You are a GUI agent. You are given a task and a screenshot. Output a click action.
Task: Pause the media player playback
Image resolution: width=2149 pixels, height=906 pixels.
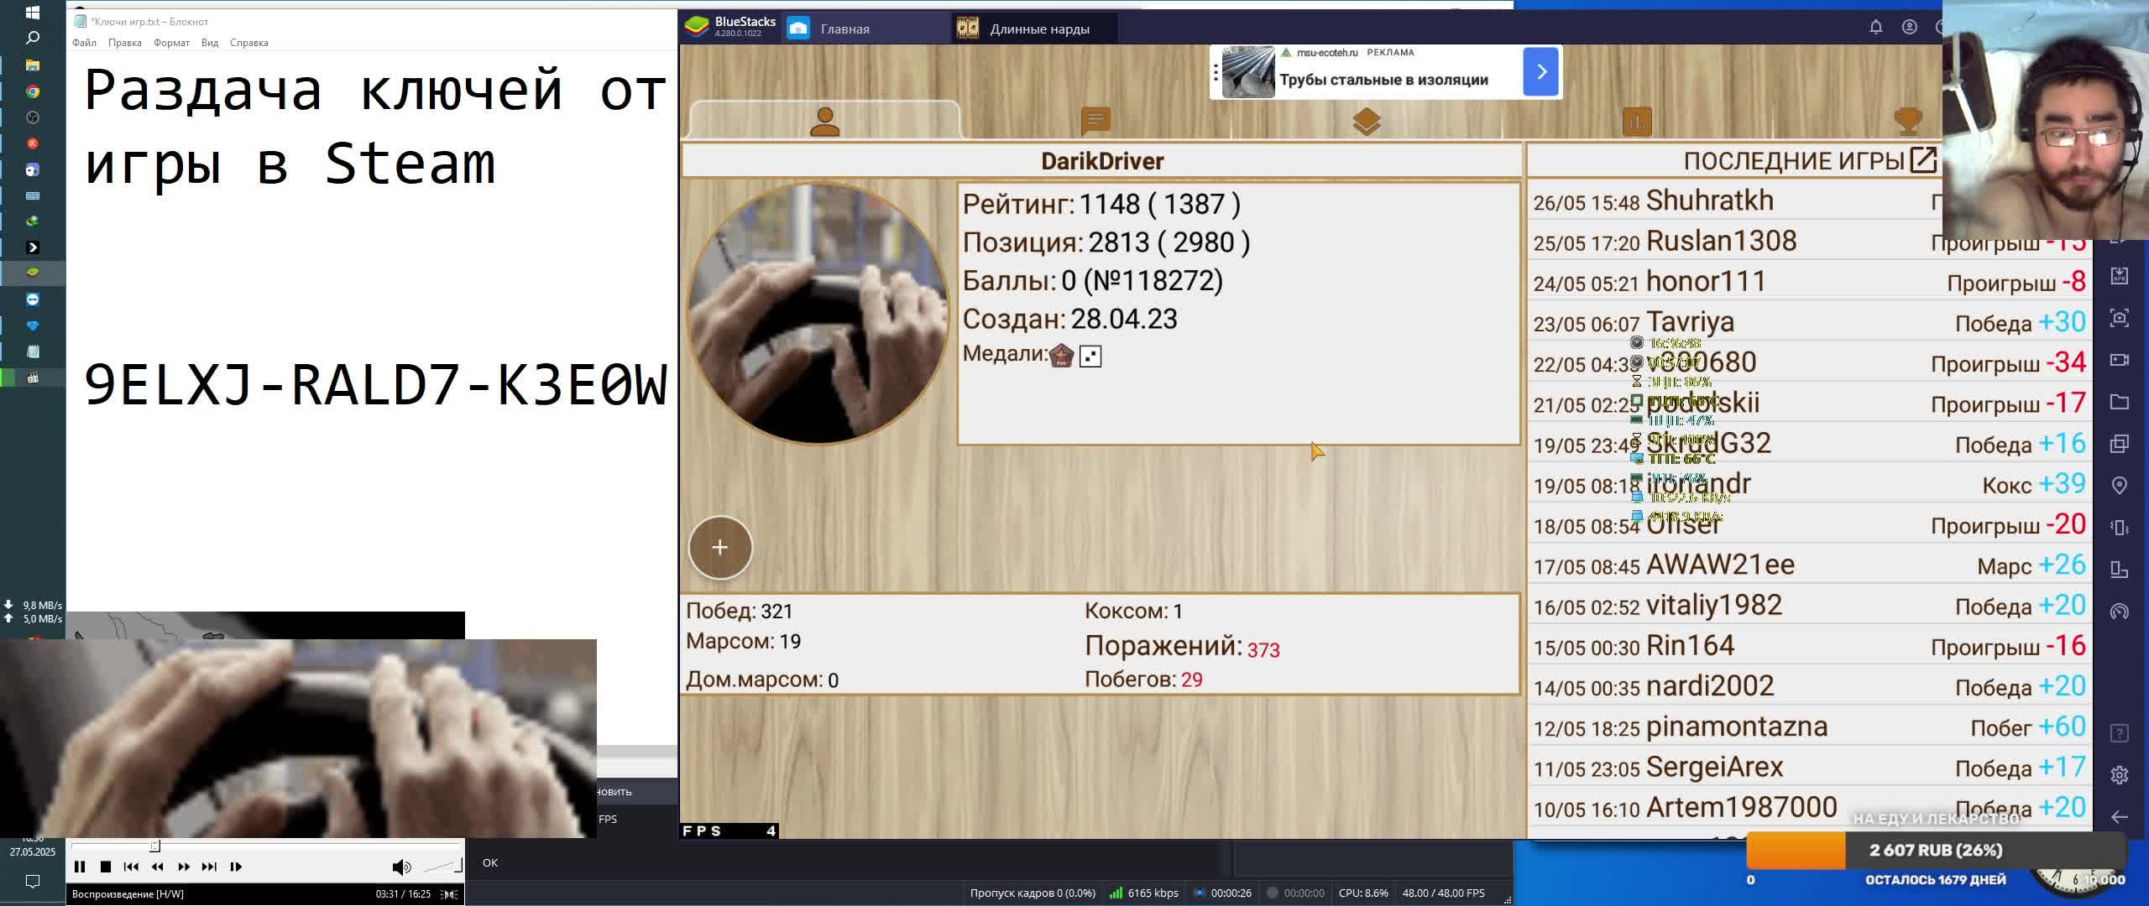pos(80,867)
